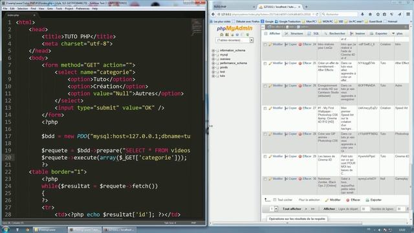The image size is (414, 233).
Task: Close the 127.0.0.1 localhost tab
Action: (299, 6)
